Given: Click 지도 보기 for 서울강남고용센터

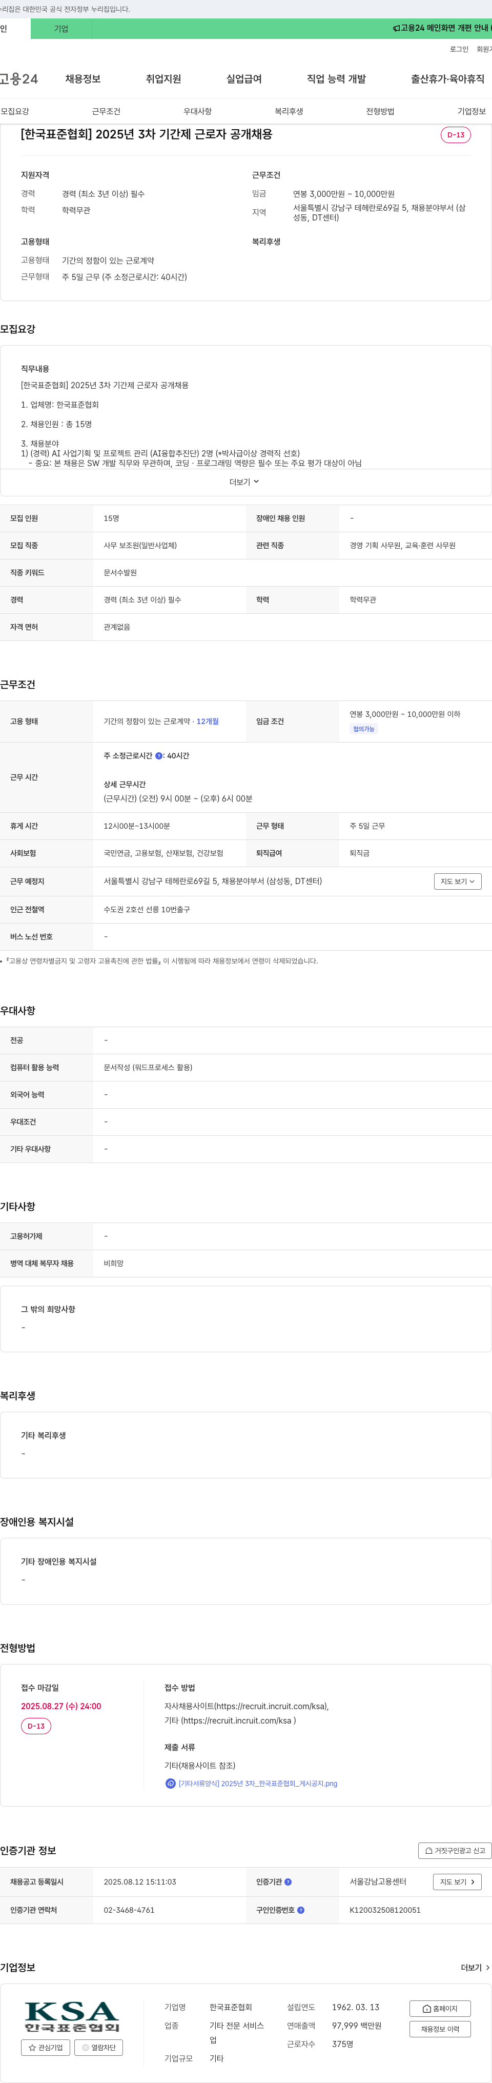Looking at the screenshot, I should (457, 1881).
